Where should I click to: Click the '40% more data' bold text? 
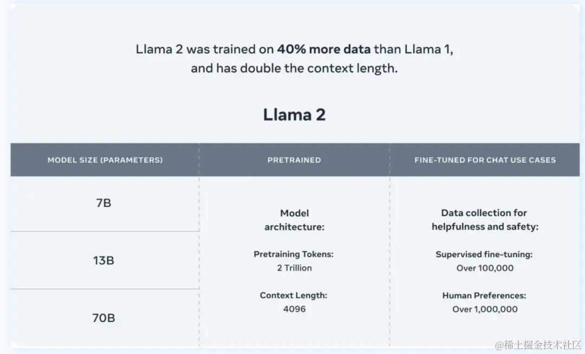[x=324, y=49]
